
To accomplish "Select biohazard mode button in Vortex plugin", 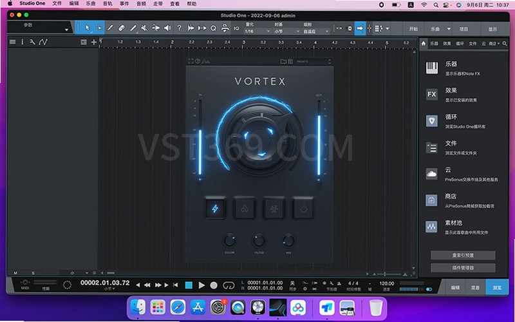I will tap(274, 208).
